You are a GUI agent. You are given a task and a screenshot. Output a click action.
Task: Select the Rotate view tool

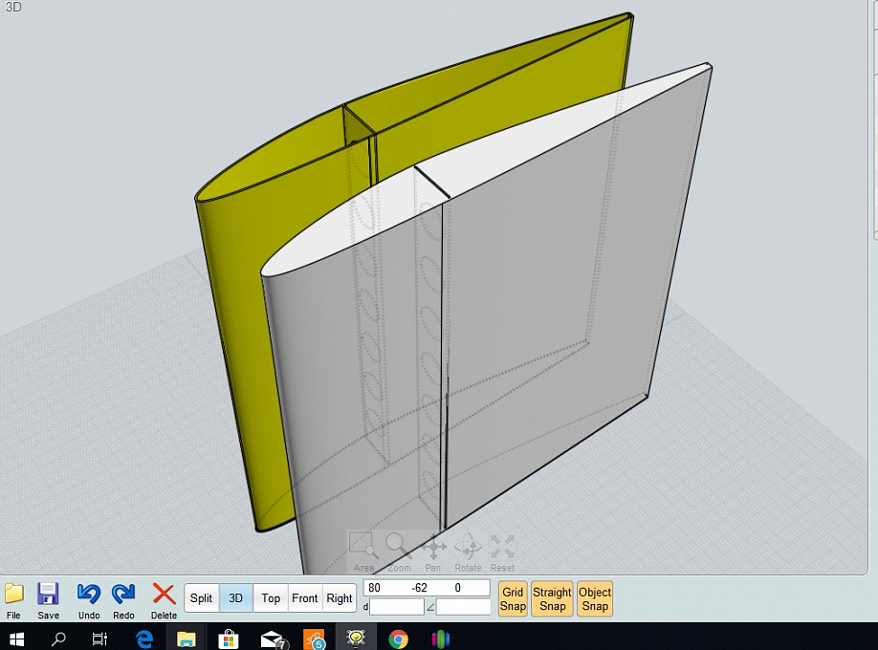[468, 548]
